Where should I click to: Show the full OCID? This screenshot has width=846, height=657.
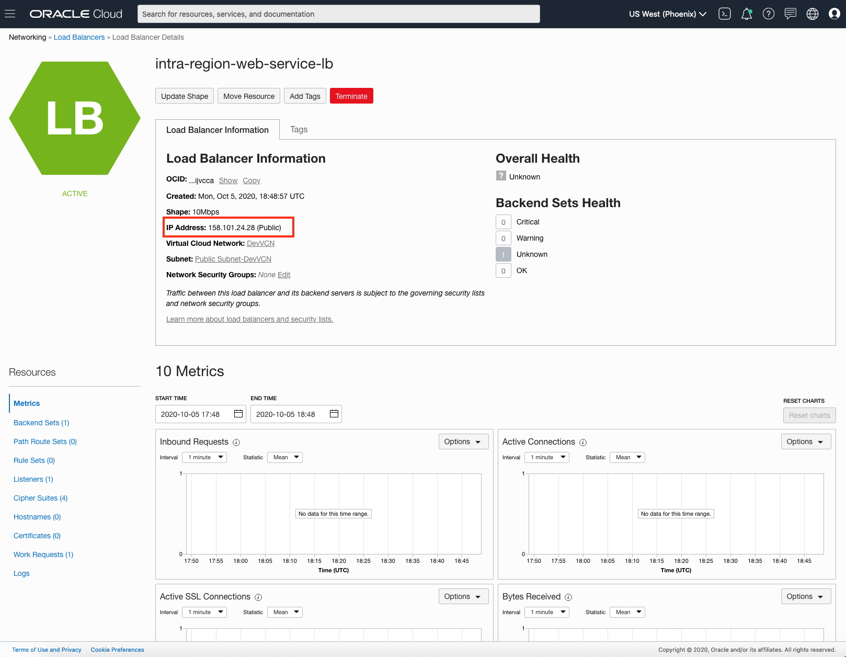point(228,180)
